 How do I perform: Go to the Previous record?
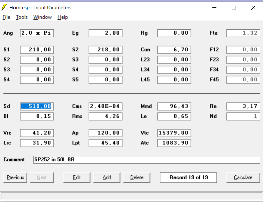(x=15, y=177)
